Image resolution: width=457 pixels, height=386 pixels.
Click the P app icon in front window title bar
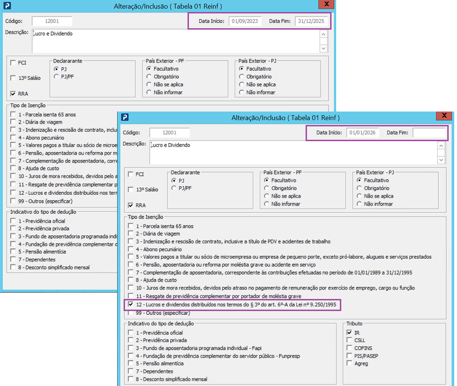click(125, 117)
